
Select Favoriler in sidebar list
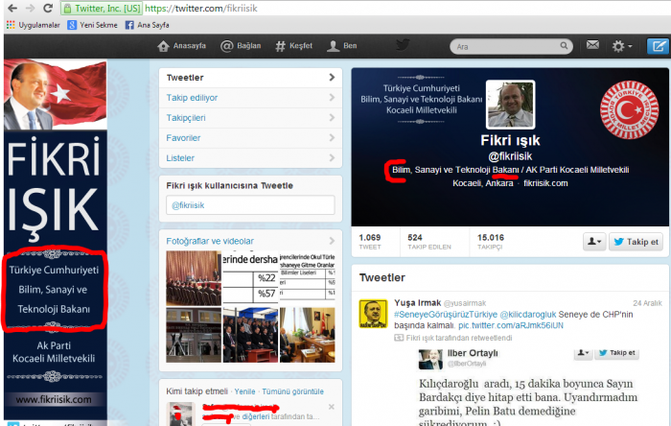click(x=183, y=138)
